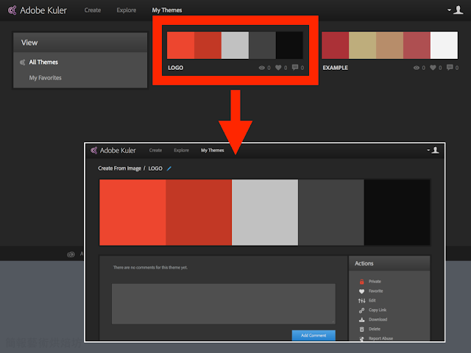Click the comment bubble icon on LOGO theme
This screenshot has width=471, height=353.
295,67
